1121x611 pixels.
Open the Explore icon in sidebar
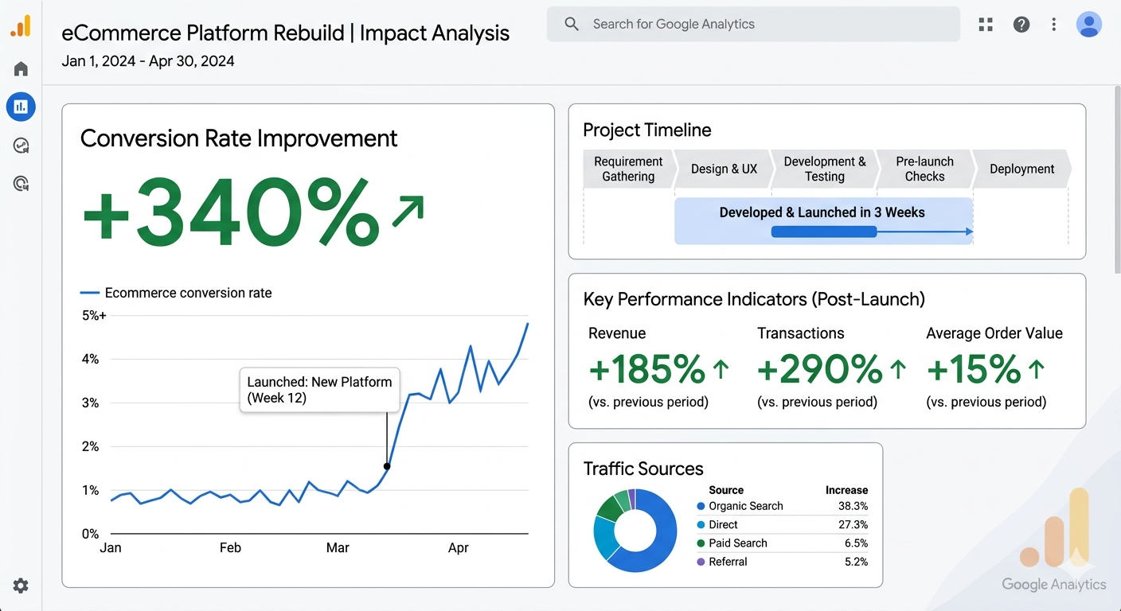tap(21, 146)
